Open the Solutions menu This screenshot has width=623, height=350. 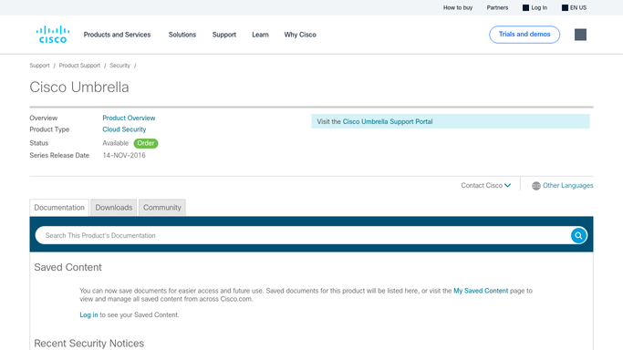[x=182, y=35]
